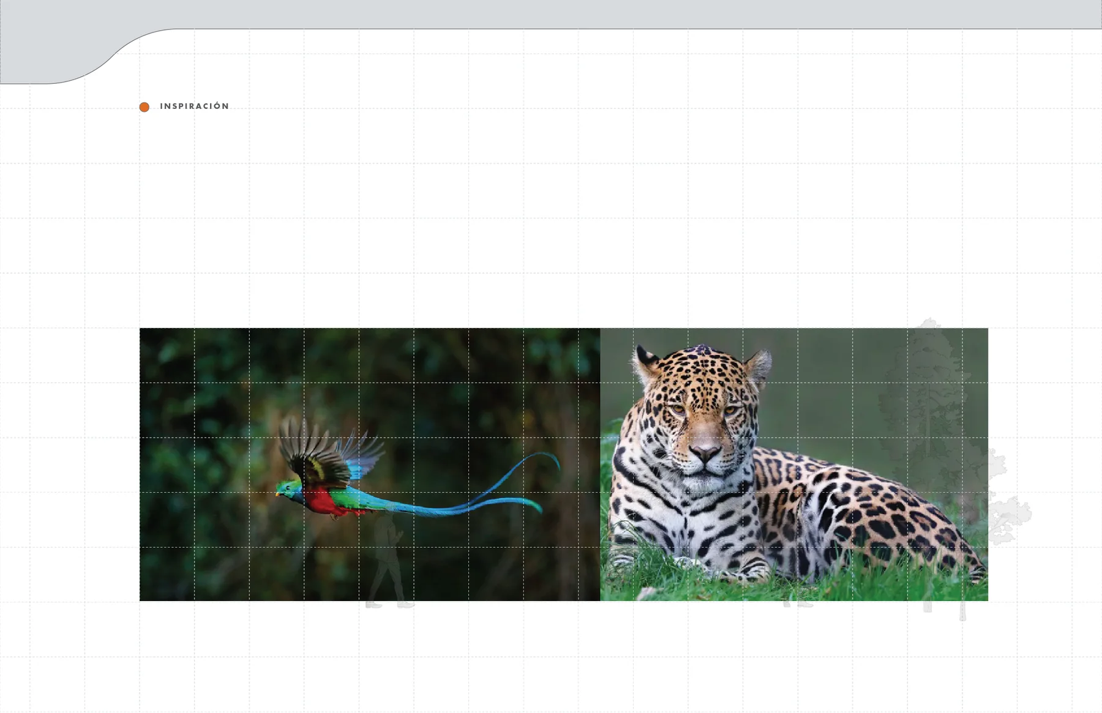Click the orange bullet beside INSPIRACIÓN
The width and height of the screenshot is (1102, 713).
144,107
